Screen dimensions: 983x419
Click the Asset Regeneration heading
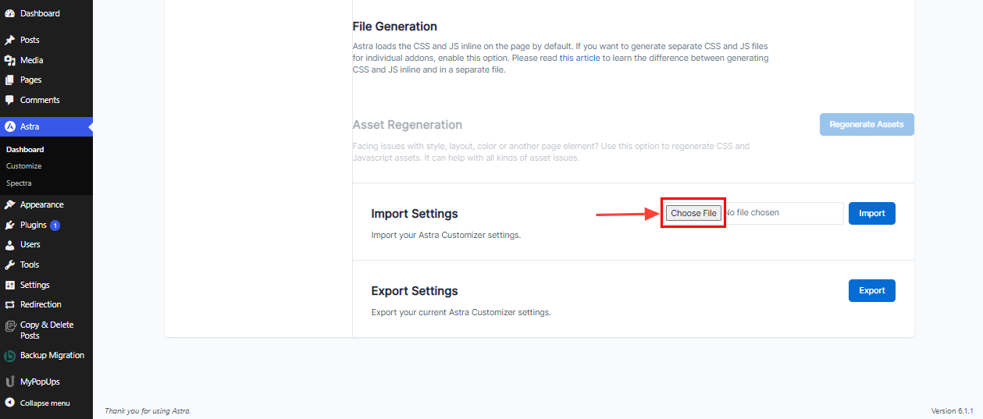(x=408, y=125)
